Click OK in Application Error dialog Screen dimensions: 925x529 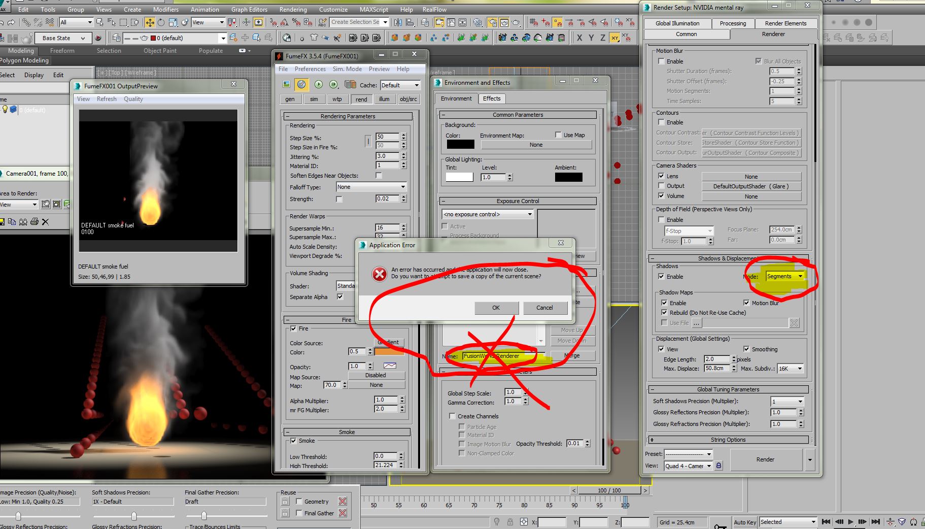coord(496,308)
